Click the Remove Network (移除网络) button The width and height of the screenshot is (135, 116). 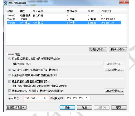pyautogui.click(x=118, y=49)
